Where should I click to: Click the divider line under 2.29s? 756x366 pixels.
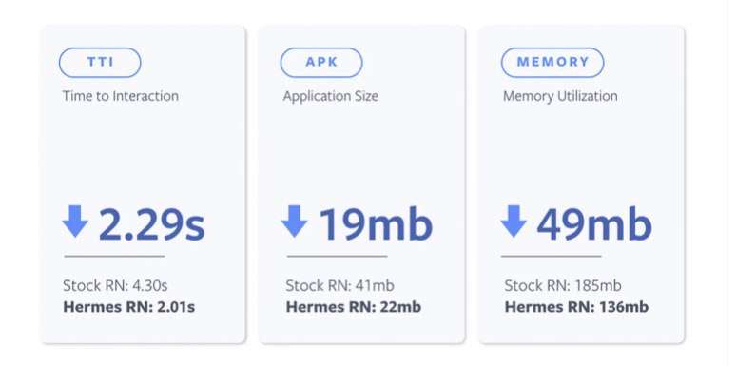tap(114, 256)
